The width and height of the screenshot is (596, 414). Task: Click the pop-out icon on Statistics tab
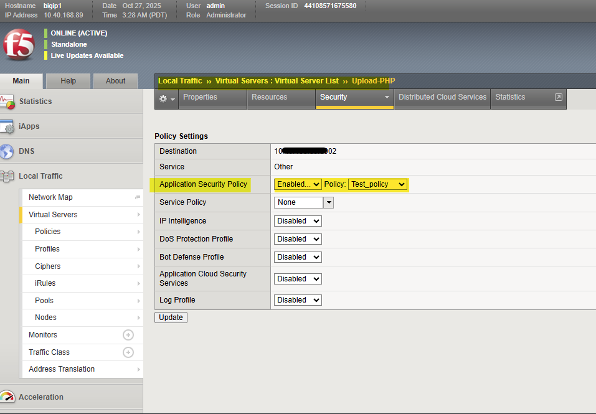click(x=559, y=97)
